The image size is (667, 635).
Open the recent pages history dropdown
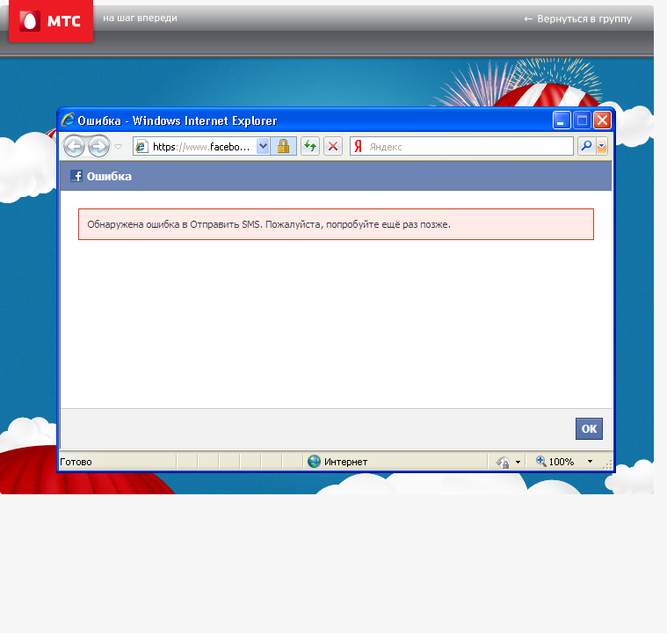point(119,147)
